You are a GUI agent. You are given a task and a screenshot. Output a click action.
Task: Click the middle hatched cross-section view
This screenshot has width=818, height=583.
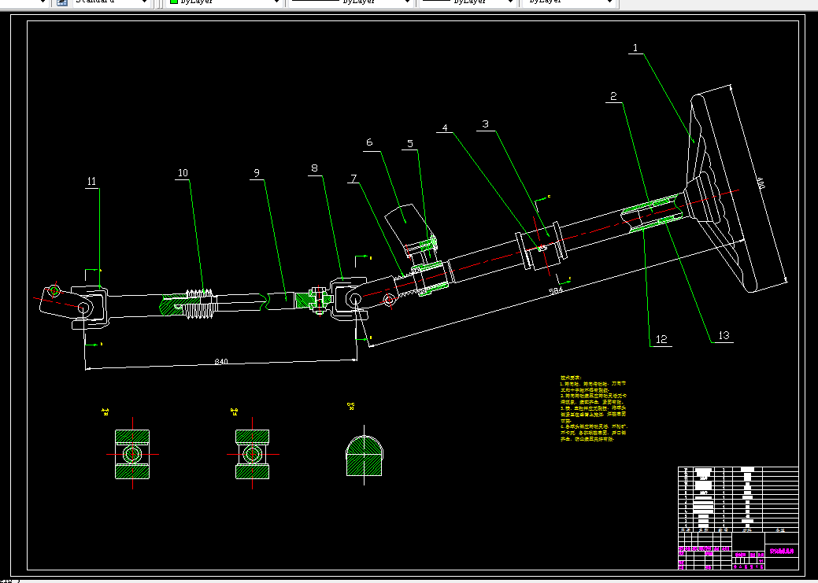(253, 454)
